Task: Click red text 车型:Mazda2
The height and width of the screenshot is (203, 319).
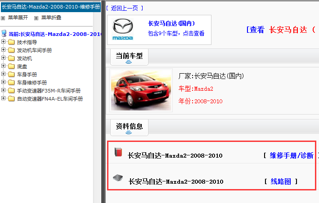Action: 196,89
